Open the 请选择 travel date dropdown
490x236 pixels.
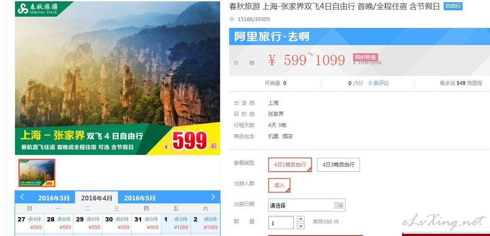[x=306, y=206]
